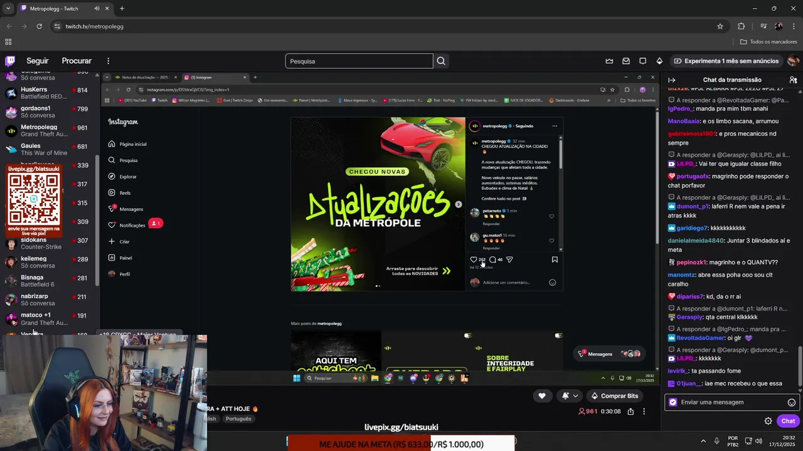Viewport: 803px width, 451px height.
Task: Click username portugaofx in chat
Action: (x=693, y=177)
